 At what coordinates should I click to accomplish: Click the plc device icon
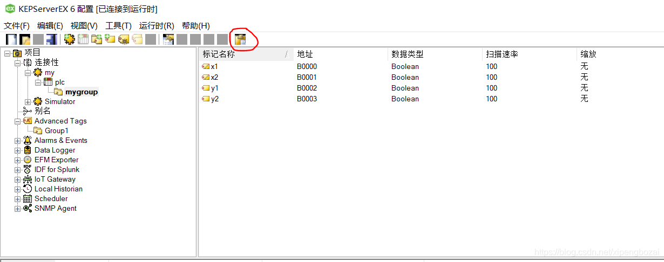click(48, 82)
